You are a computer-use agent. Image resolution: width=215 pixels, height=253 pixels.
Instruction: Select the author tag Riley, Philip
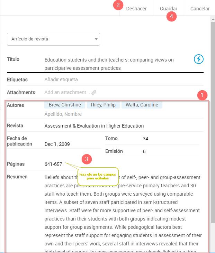(103, 105)
